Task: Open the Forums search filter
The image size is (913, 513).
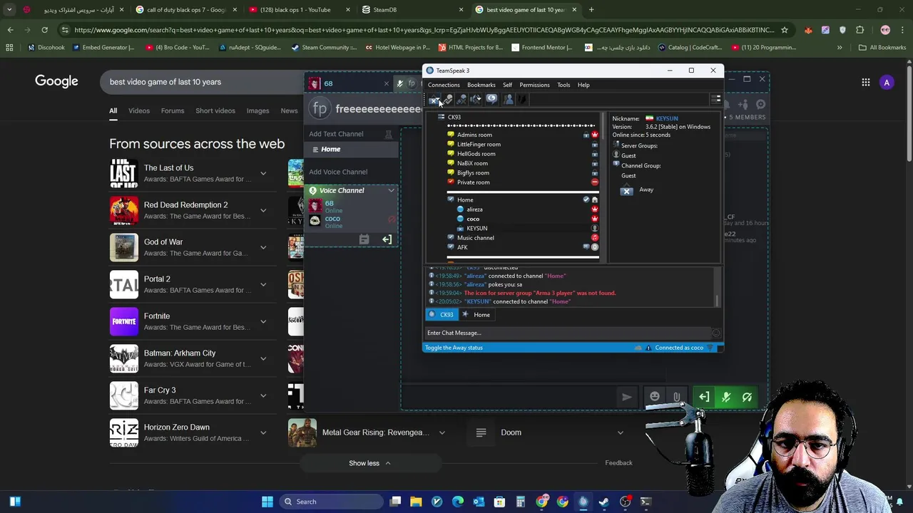Action: [x=173, y=110]
